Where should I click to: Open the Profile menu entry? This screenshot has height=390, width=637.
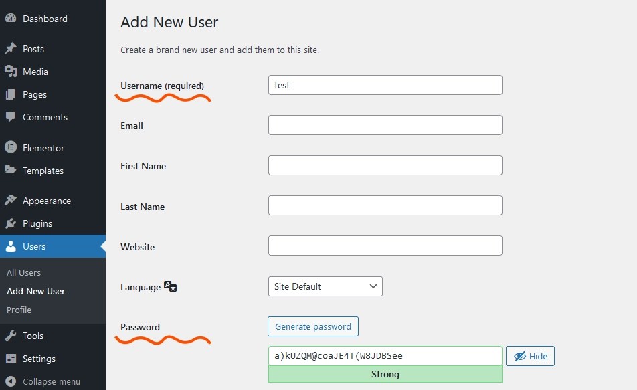click(x=19, y=310)
